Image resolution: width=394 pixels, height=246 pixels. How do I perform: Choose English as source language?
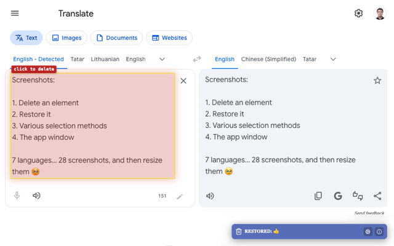click(135, 59)
